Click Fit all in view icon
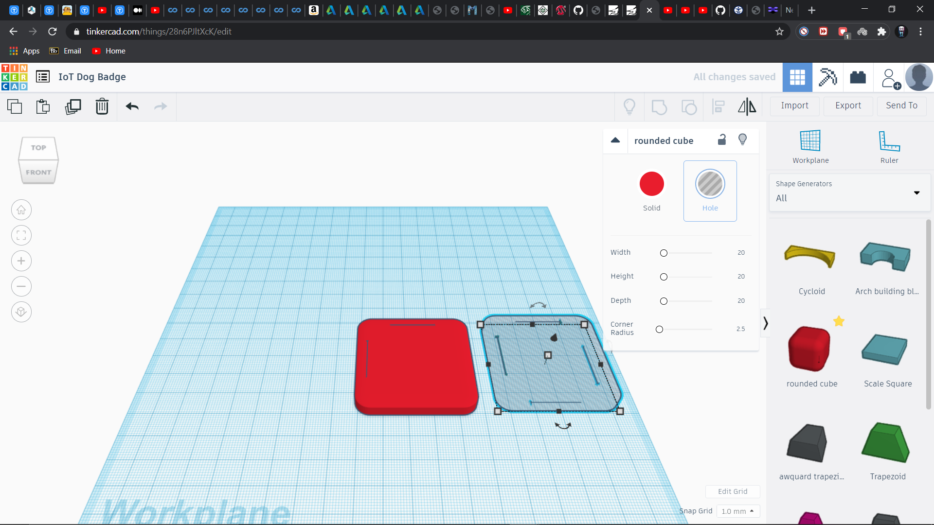The width and height of the screenshot is (934, 525). [x=21, y=236]
